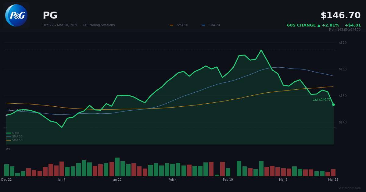Click the first volume bar at Dec 22
This screenshot has height=192, width=366.
(6, 170)
